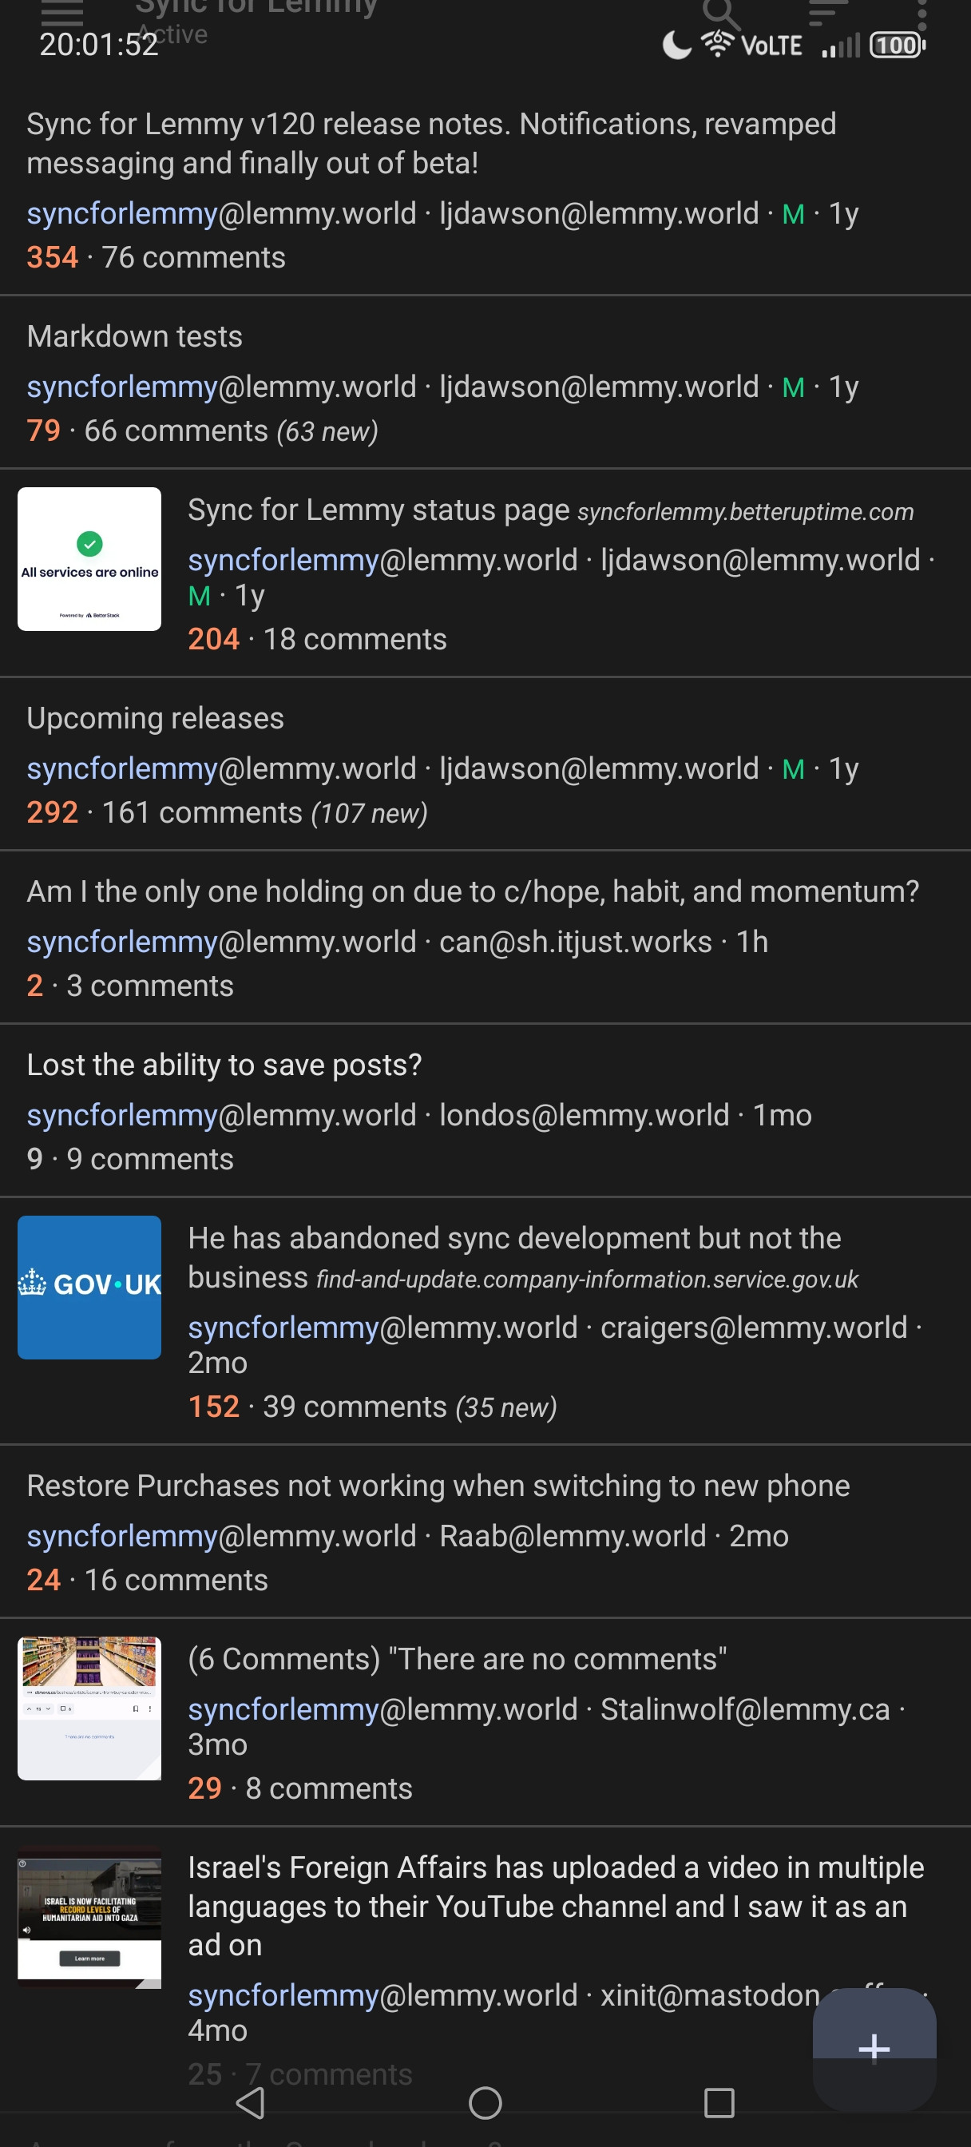Viewport: 971px width, 2147px height.
Task: Tap the search magnifier icon
Action: tap(719, 12)
